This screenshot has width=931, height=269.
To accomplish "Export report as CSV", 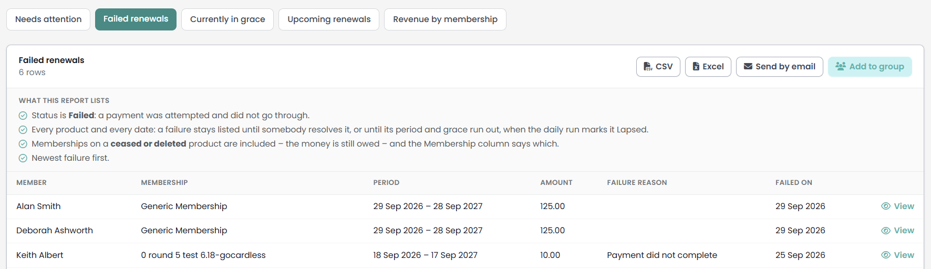I will click(x=658, y=67).
